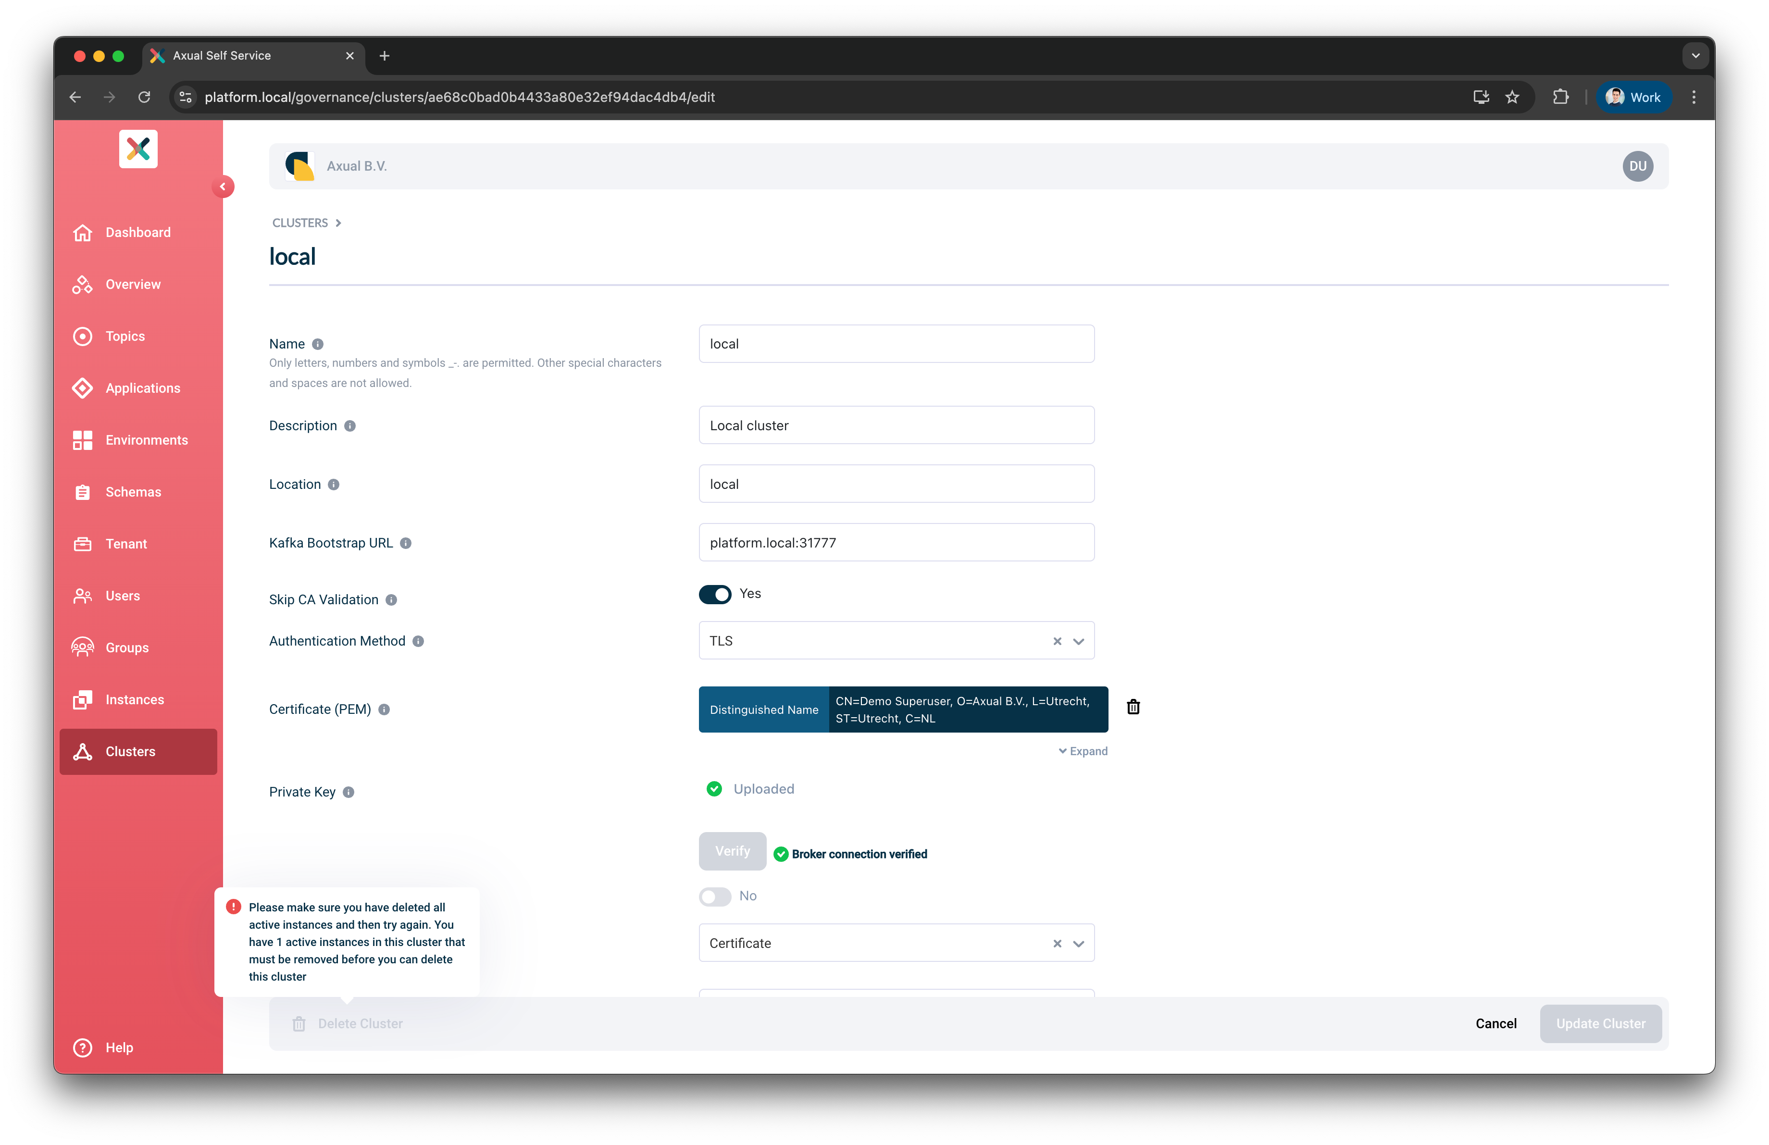Open the Dashboard sidebar item

[137, 233]
